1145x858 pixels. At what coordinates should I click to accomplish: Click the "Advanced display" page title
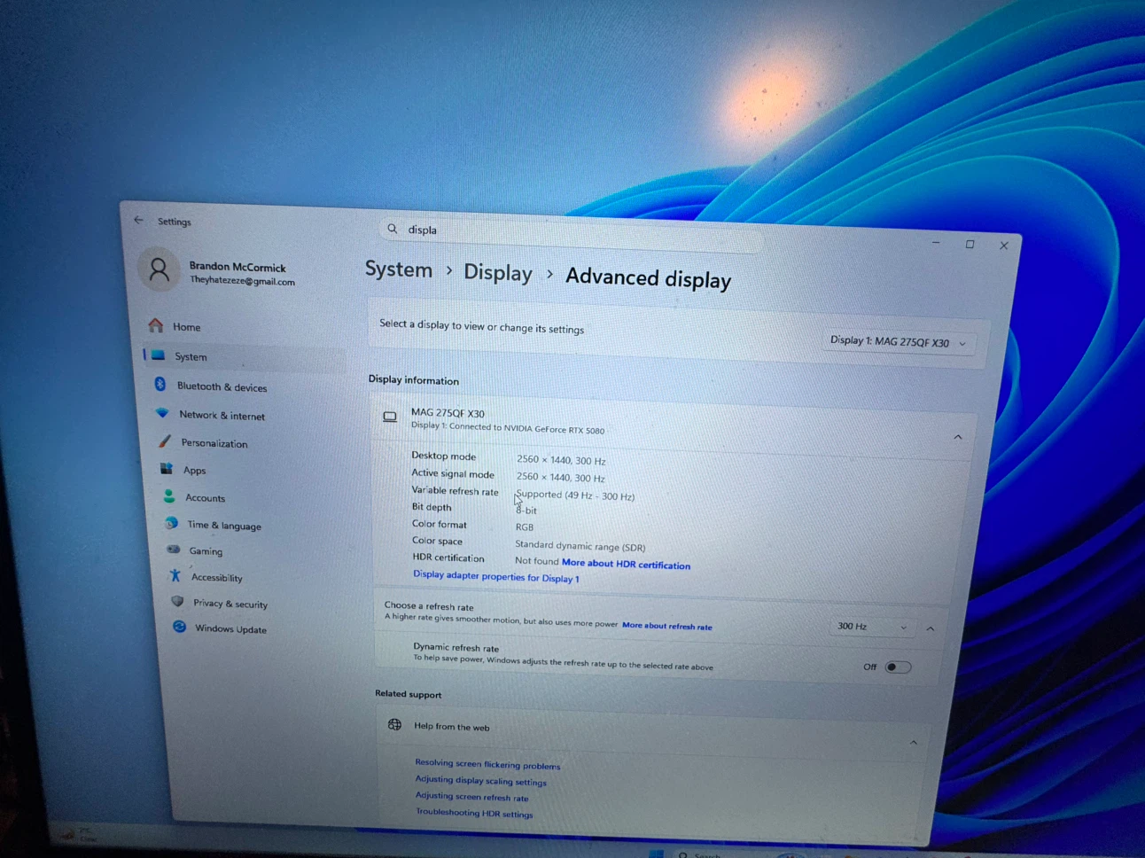tap(649, 278)
